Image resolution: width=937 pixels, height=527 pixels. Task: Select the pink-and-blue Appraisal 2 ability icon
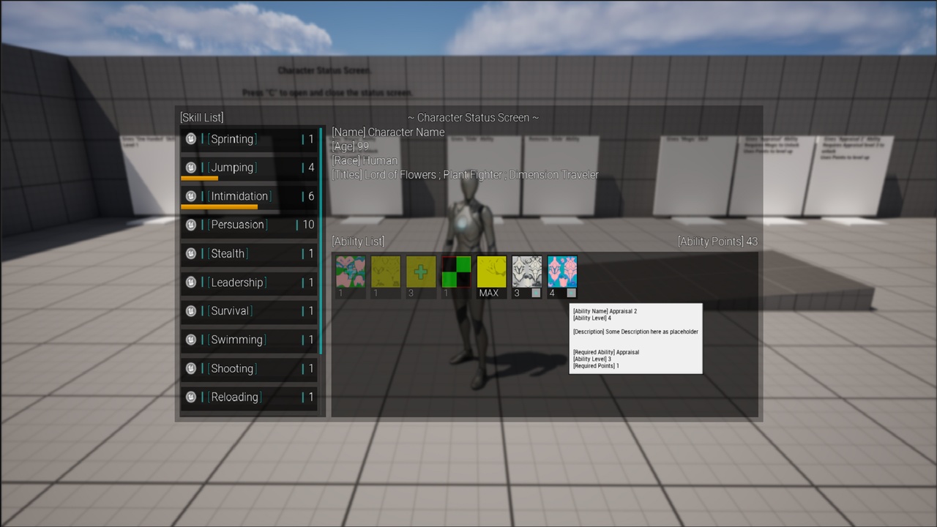click(562, 272)
